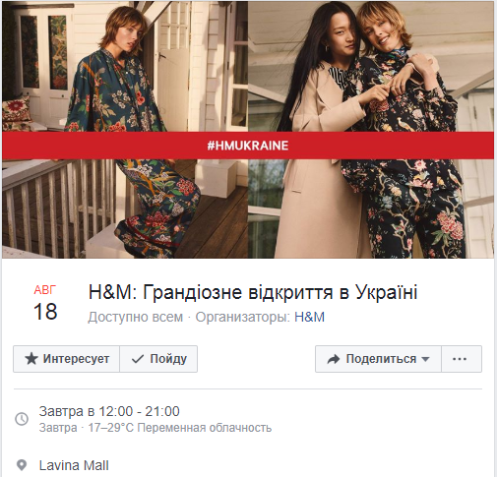Open the H&M organizer link
Image resolution: width=497 pixels, height=477 pixels.
coord(309,317)
